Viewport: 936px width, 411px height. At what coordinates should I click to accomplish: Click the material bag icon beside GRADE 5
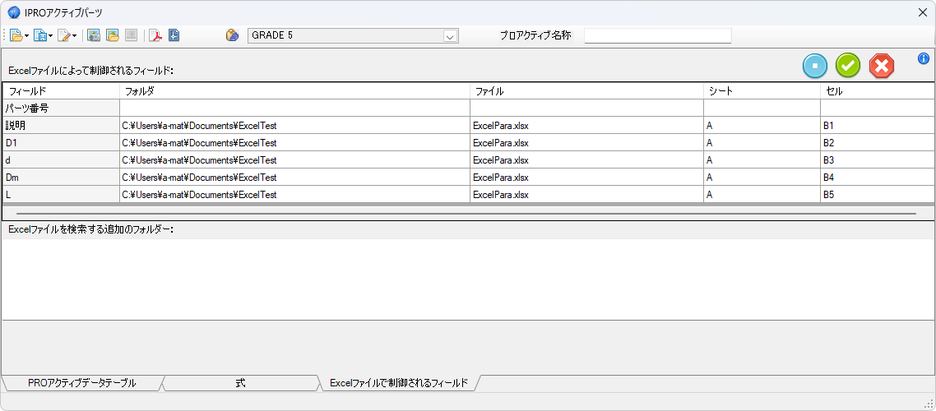click(x=232, y=36)
